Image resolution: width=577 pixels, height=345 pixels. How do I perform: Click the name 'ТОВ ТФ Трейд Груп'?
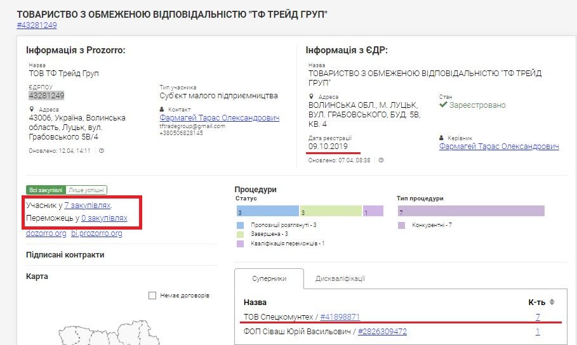[x=63, y=73]
